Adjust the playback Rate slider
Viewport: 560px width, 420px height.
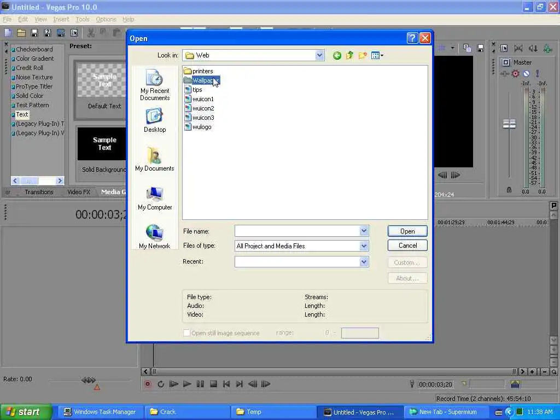point(89,381)
